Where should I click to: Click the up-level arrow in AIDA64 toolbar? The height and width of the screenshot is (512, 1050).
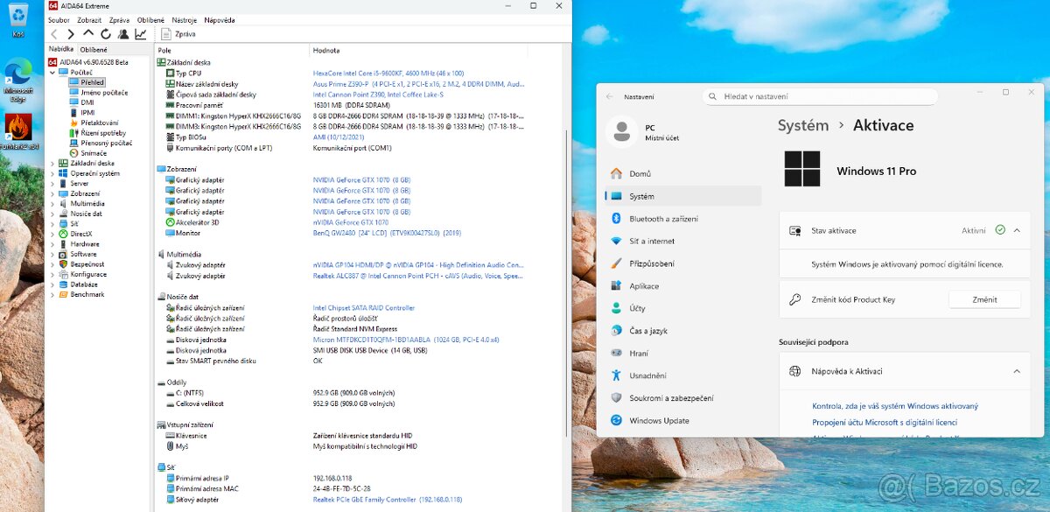tap(88, 34)
